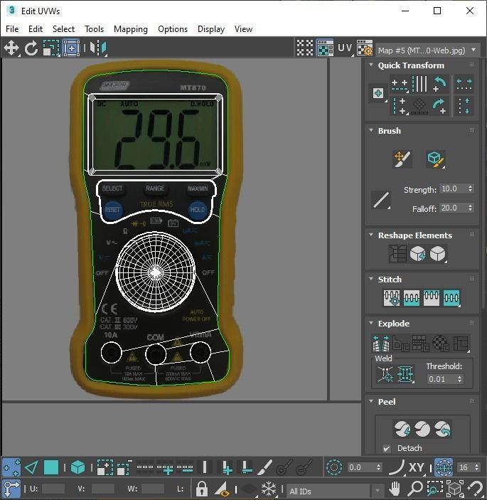
Task: Collapse the Stitch rollout
Action: point(371,279)
